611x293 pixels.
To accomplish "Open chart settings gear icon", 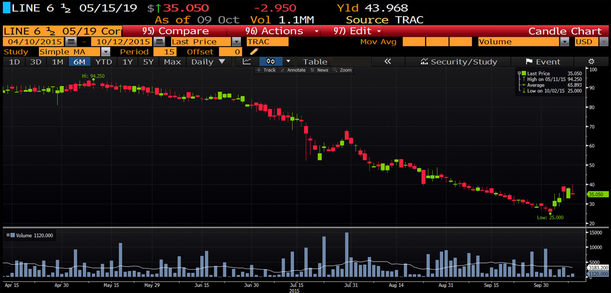I will (591, 62).
